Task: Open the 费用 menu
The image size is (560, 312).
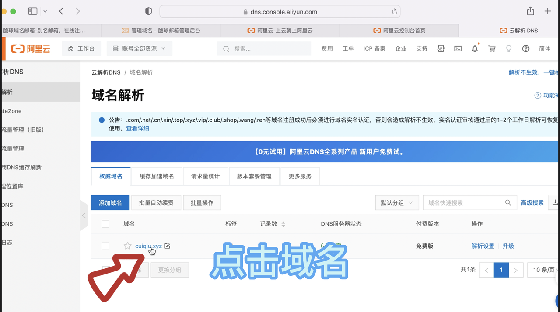Action: click(327, 48)
